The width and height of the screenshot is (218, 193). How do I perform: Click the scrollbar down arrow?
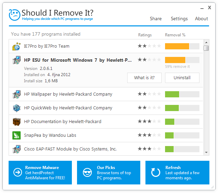206,153
